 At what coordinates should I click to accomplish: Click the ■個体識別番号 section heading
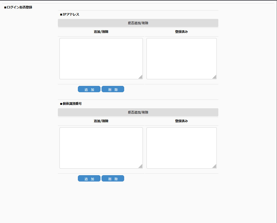click(71, 104)
